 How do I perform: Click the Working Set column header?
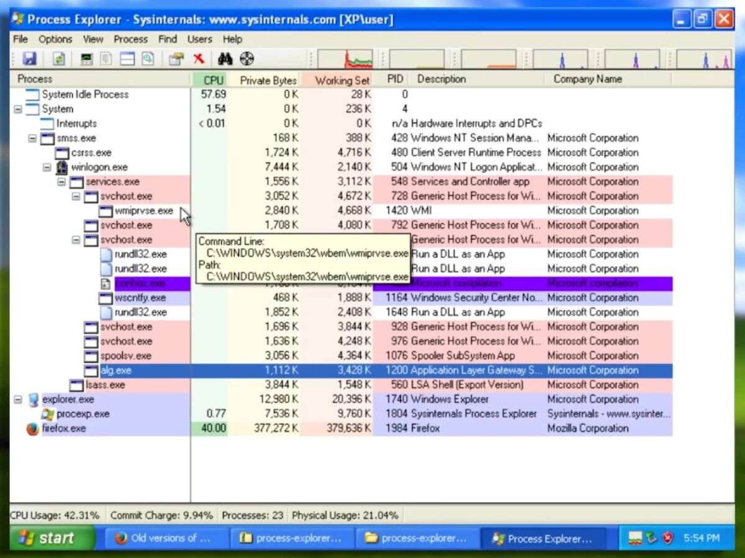tap(341, 79)
